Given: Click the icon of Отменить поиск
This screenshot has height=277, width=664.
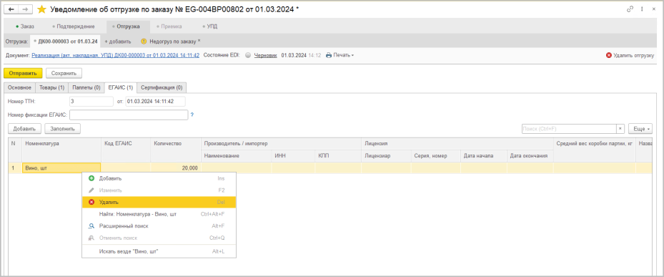Looking at the screenshot, I should click(x=91, y=238).
